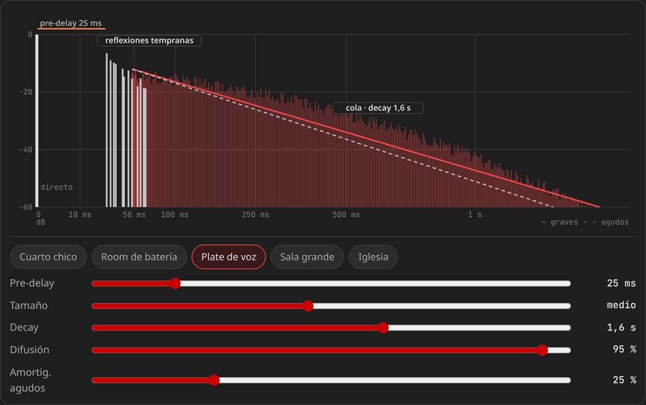Click the Amortig. agudos value '25 %'
646x405 pixels.
[624, 380]
